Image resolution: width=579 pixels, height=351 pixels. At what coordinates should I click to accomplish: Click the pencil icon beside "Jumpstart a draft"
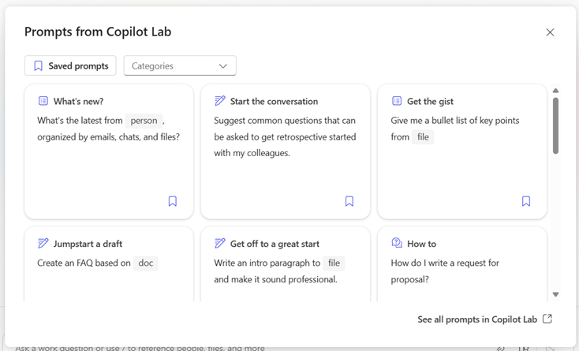tap(43, 243)
